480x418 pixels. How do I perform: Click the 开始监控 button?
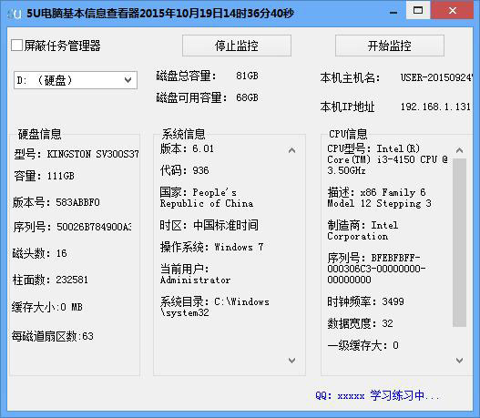(390, 46)
